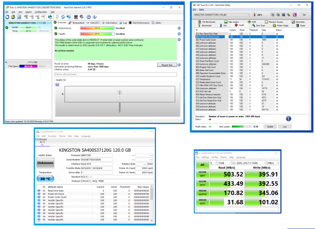Open the KINGSTON drive selector dropdown in HD Tune
This screenshot has width=315, height=229.
tap(221, 15)
